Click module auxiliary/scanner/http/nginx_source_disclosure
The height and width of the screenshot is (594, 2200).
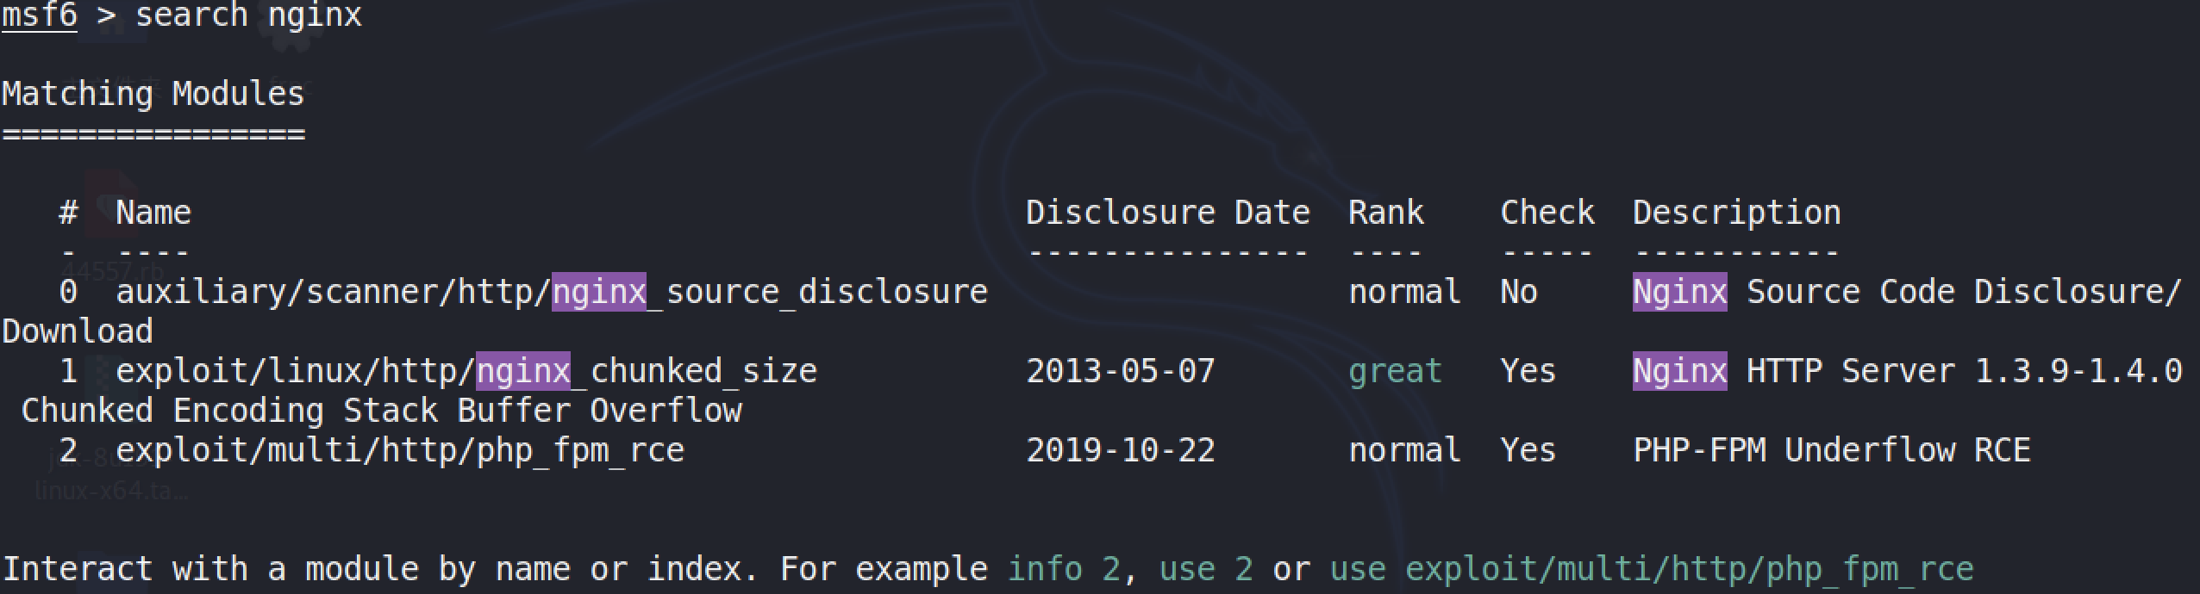coord(552,292)
